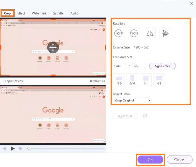Step to previous frame
The height and width of the screenshot is (167, 196).
tap(5, 148)
